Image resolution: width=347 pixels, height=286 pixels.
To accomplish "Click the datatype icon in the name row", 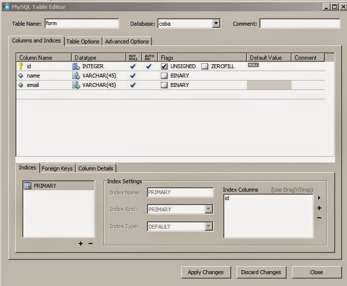I will click(76, 76).
